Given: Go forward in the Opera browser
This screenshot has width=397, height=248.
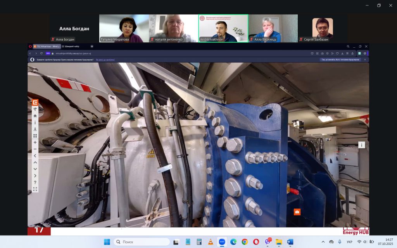Looking at the screenshot, I should 36,53.
